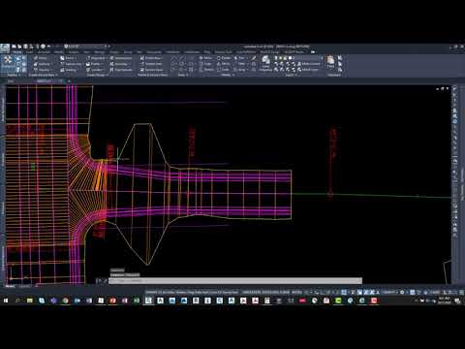Select the Assembly tool
The width and height of the screenshot is (465, 349).
click(119, 64)
